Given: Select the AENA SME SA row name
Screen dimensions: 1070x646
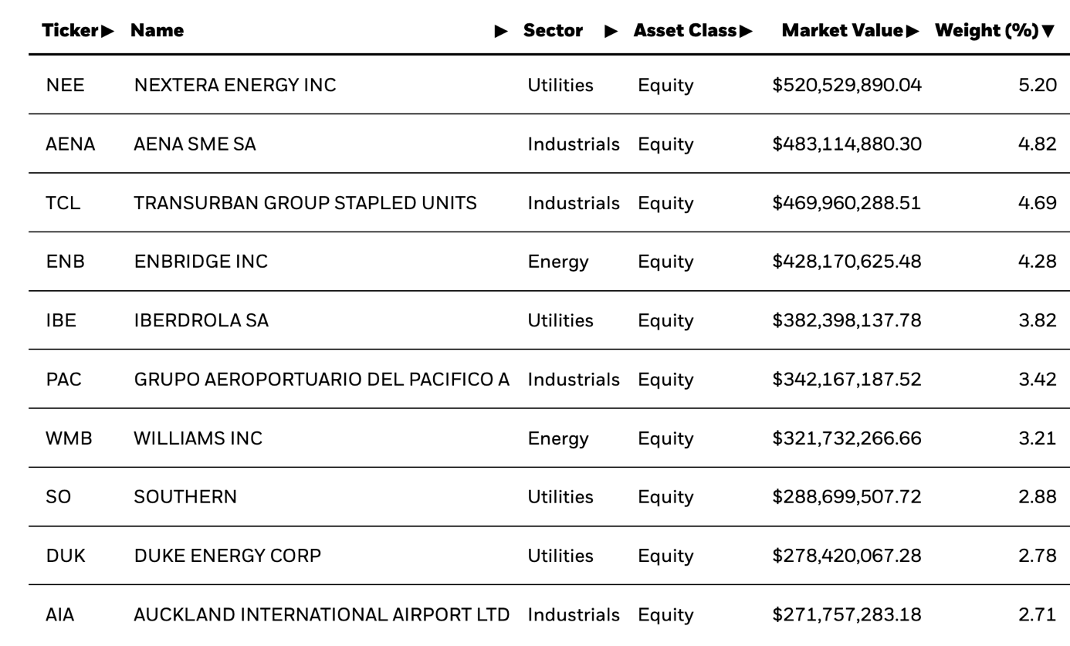Looking at the screenshot, I should pos(195,144).
